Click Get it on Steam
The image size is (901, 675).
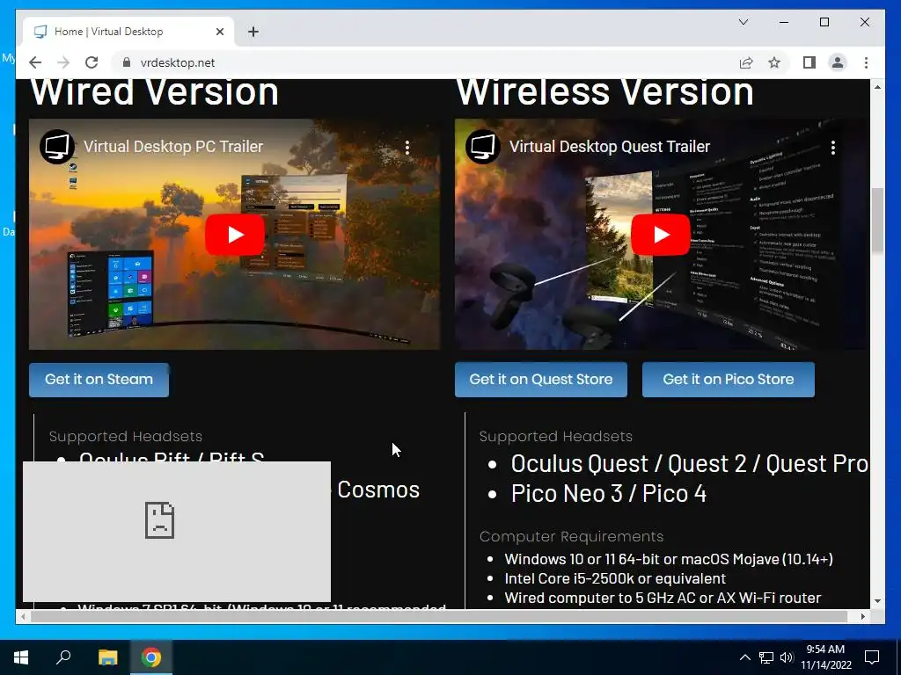pyautogui.click(x=99, y=380)
